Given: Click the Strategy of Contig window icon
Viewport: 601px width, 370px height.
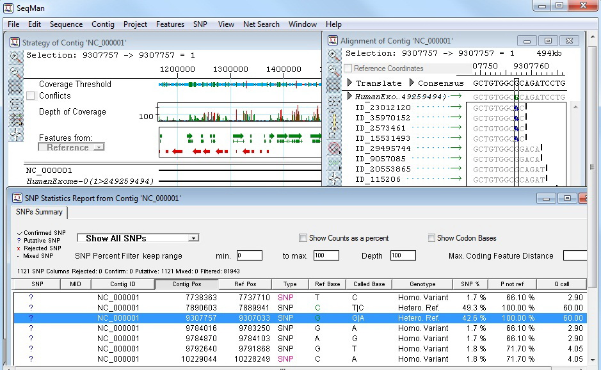Looking at the screenshot, I should (15, 42).
